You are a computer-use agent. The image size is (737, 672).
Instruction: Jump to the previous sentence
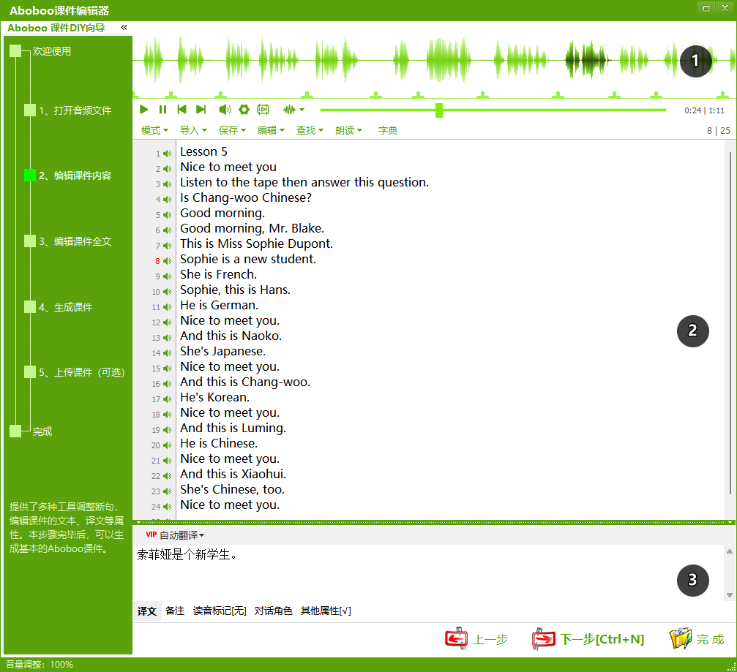[182, 110]
